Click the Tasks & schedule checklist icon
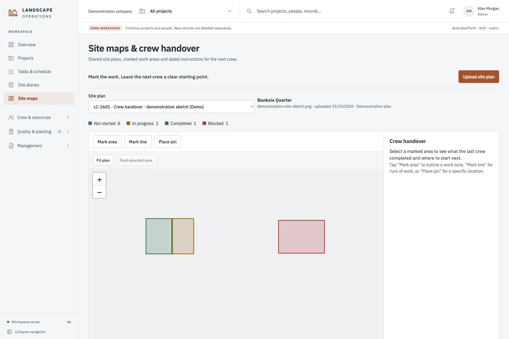Image resolution: width=509 pixels, height=339 pixels. pyautogui.click(x=11, y=72)
